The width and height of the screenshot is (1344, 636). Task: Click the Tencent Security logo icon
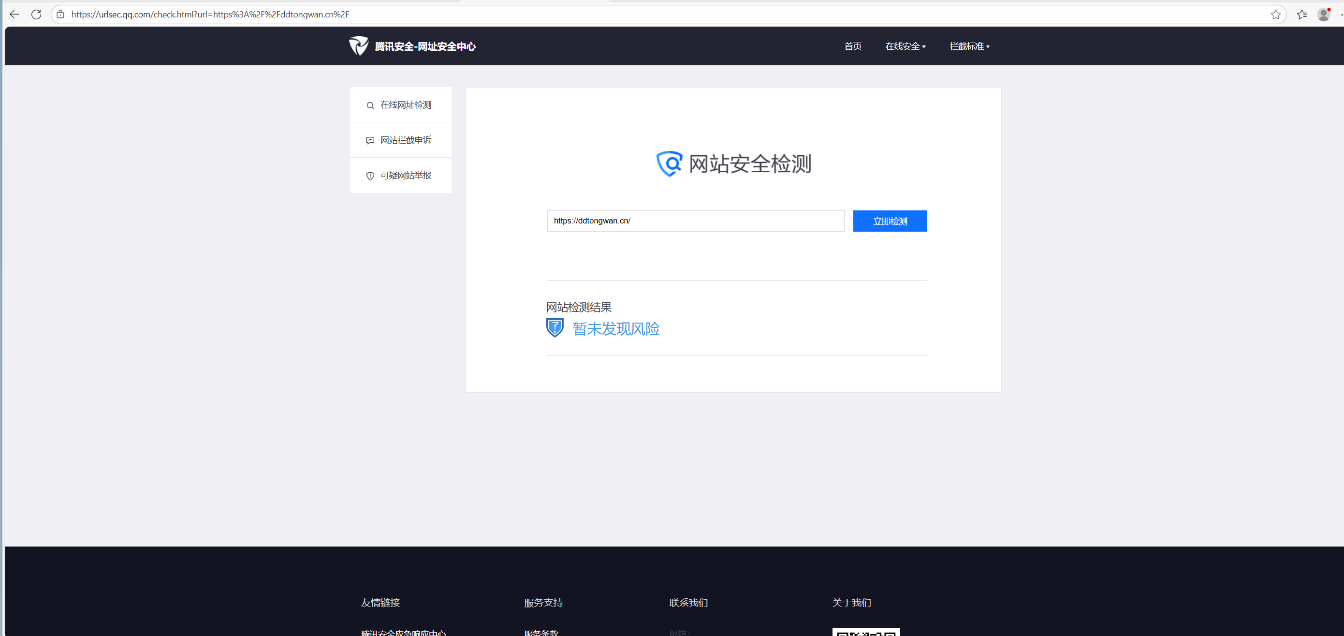(358, 46)
